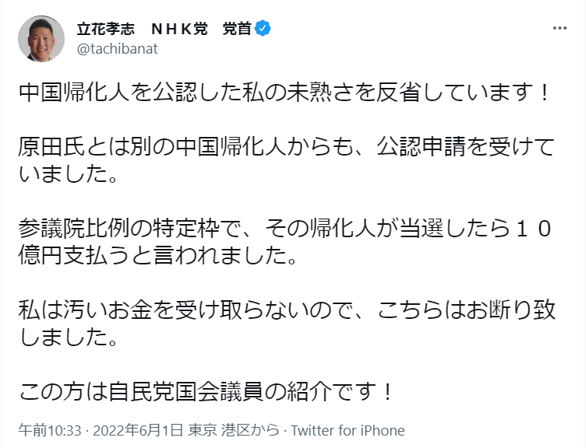Click the paragraph starting 私は汚いお金

click(x=287, y=324)
